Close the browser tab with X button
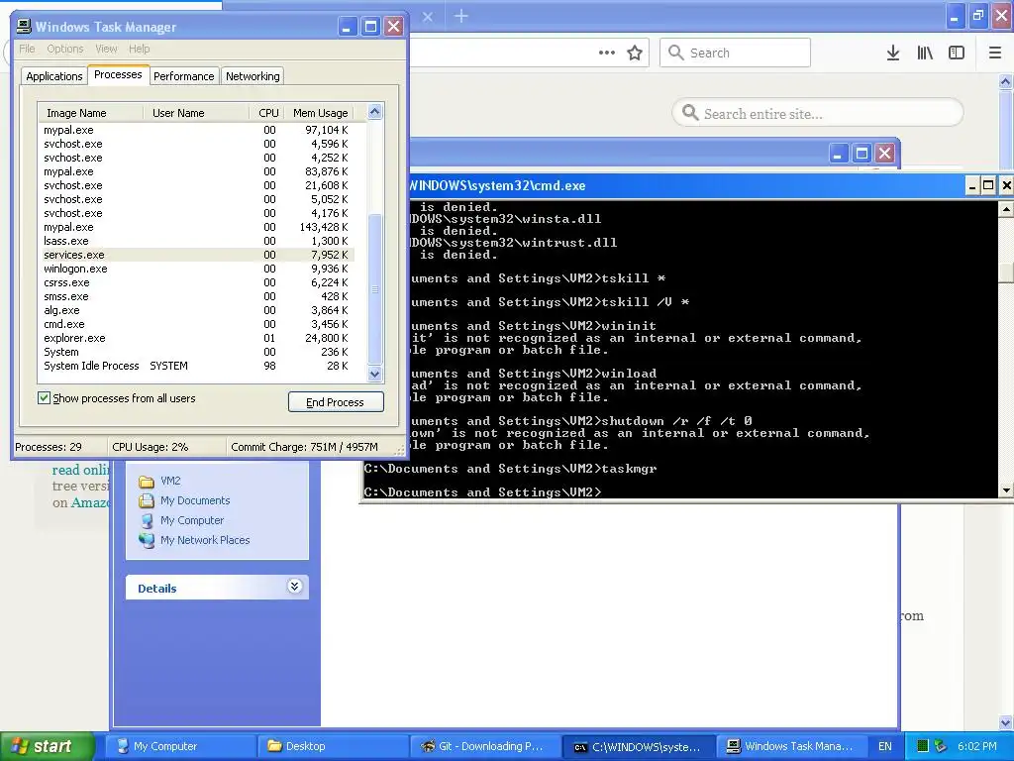 click(x=428, y=17)
